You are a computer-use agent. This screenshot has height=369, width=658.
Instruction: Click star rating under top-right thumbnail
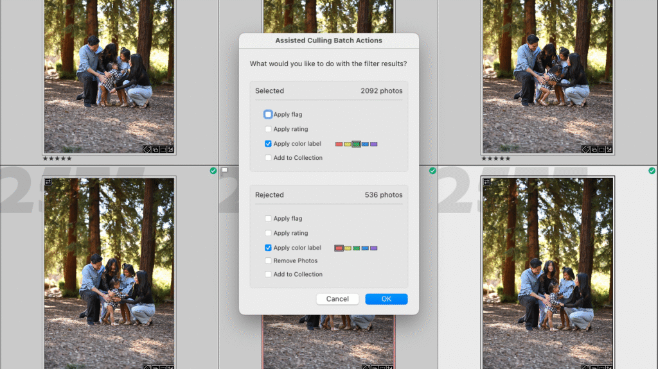tap(496, 159)
